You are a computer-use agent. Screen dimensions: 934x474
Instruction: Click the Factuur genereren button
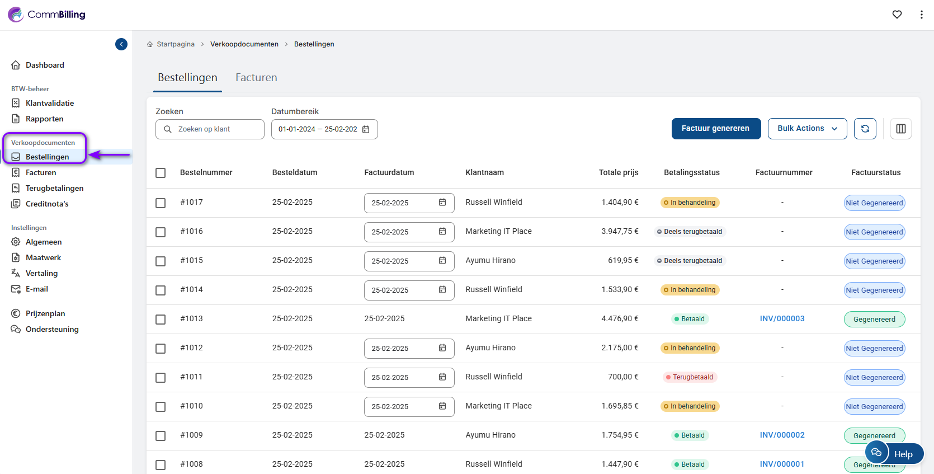tap(715, 129)
